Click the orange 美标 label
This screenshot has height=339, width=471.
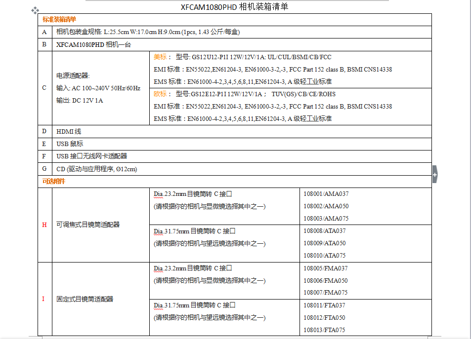coord(160,57)
